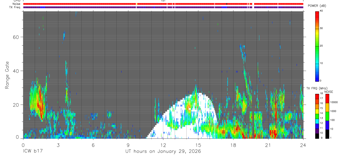Click the '40' tick on the power colorbar

(x=321, y=11)
